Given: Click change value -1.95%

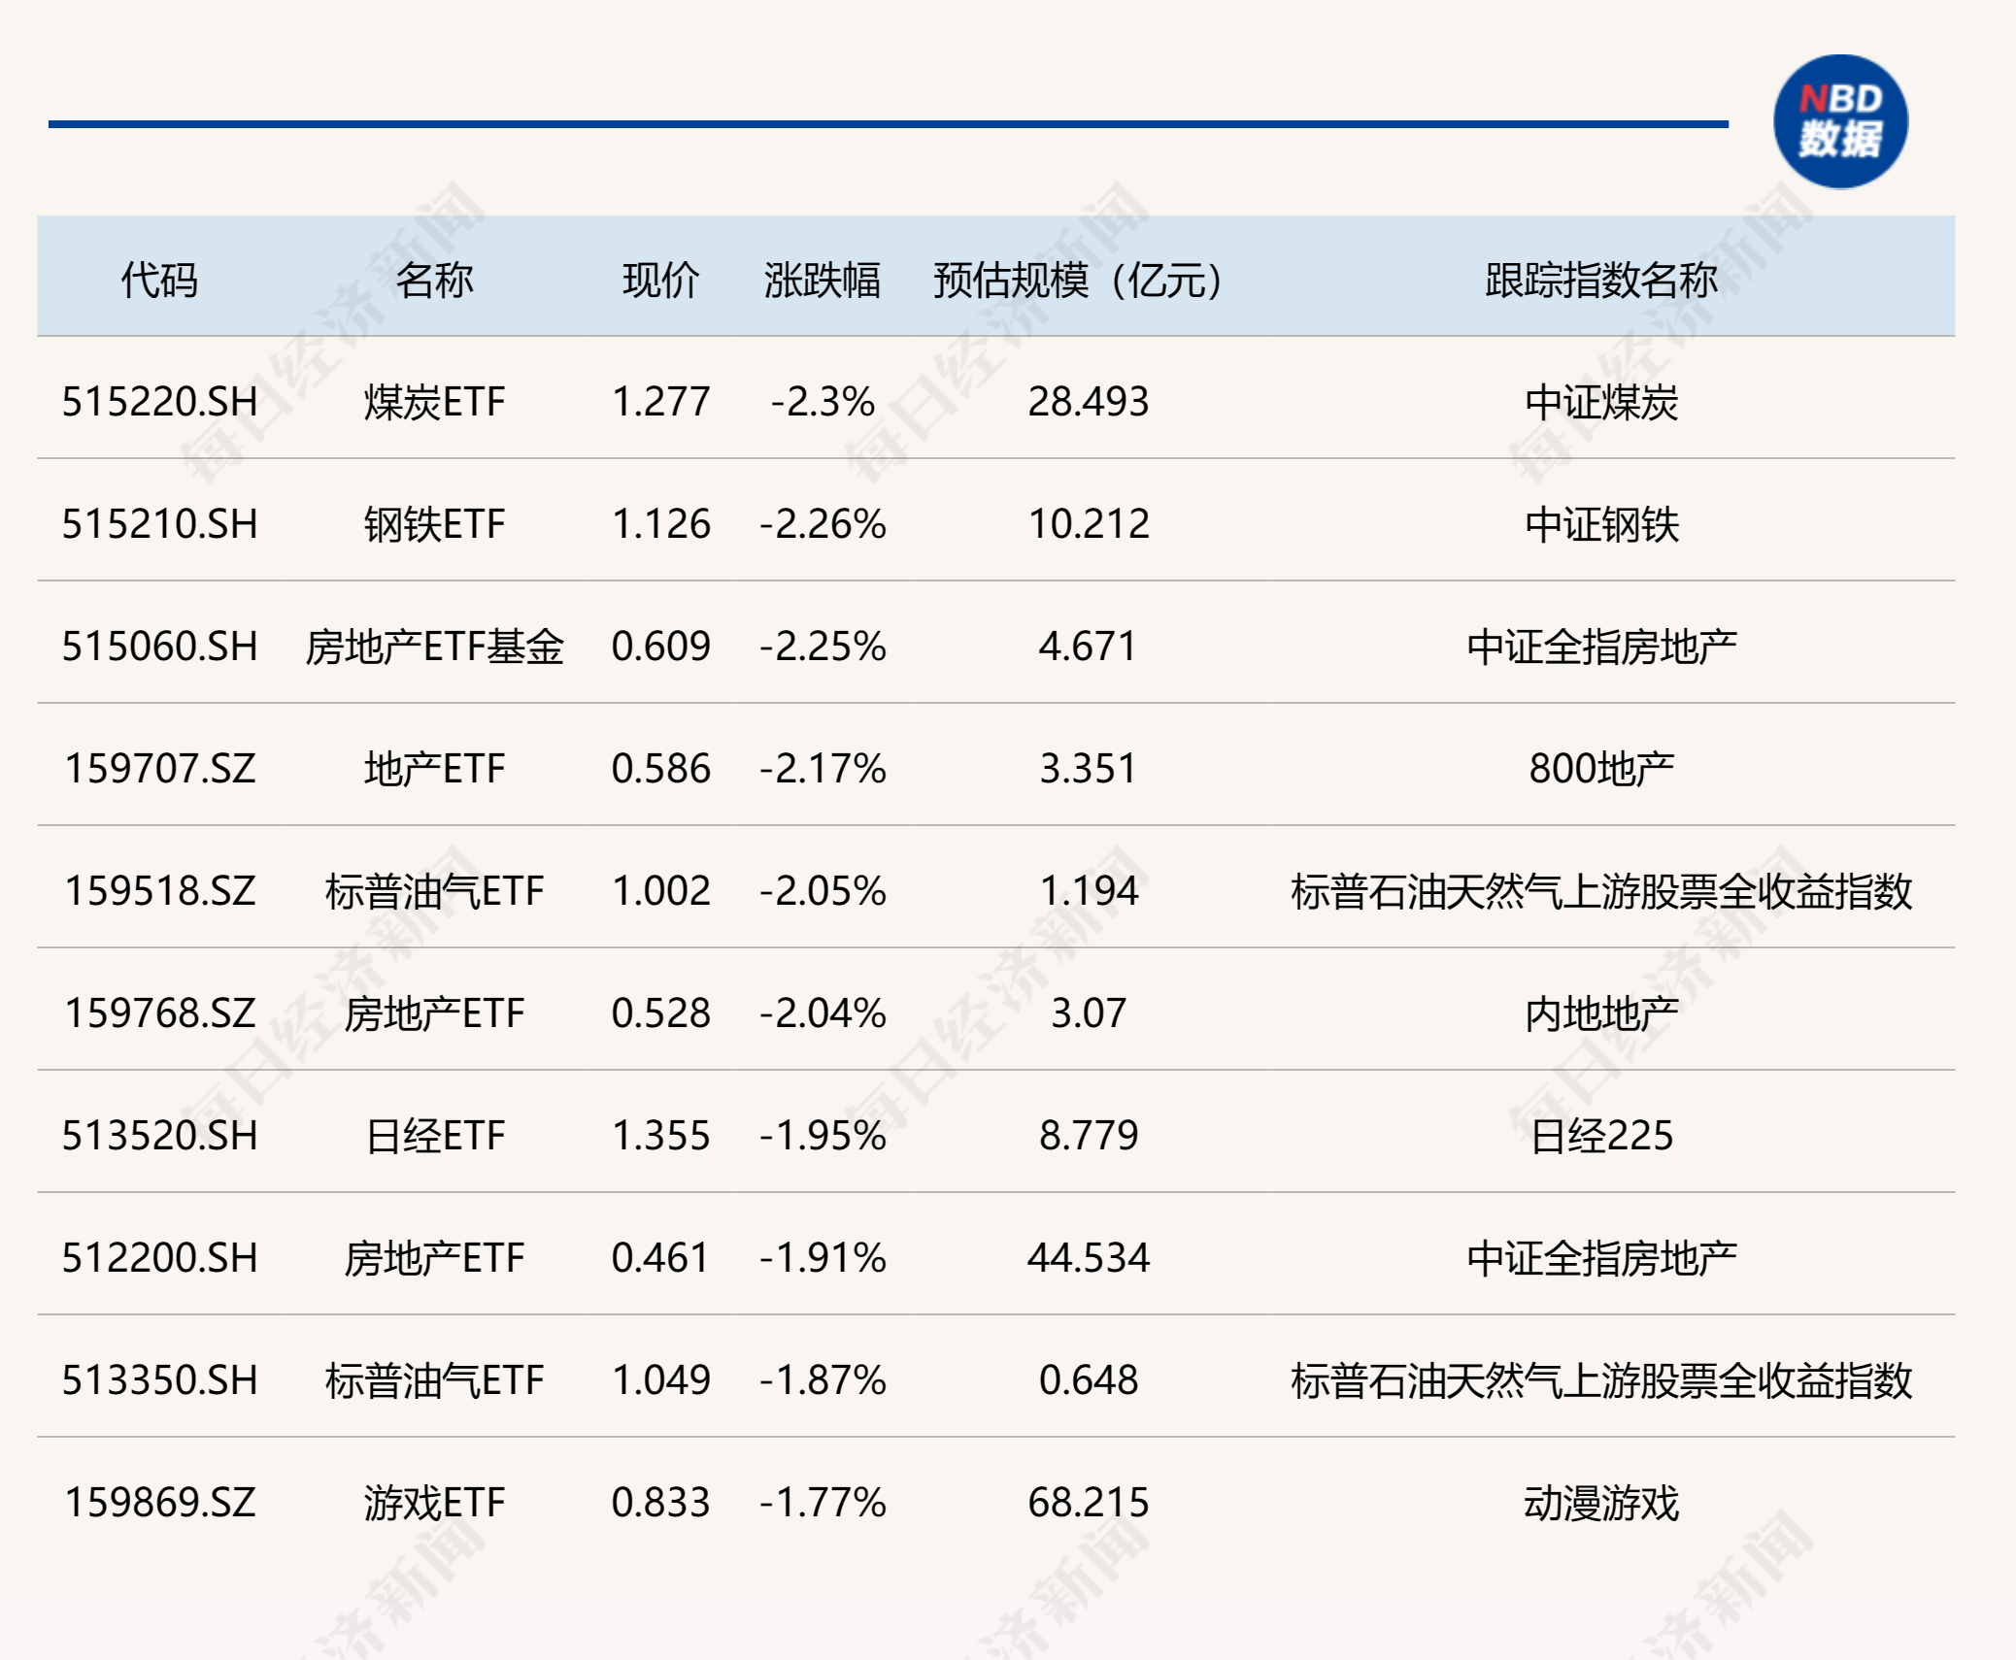Looking at the screenshot, I should click(x=823, y=1136).
